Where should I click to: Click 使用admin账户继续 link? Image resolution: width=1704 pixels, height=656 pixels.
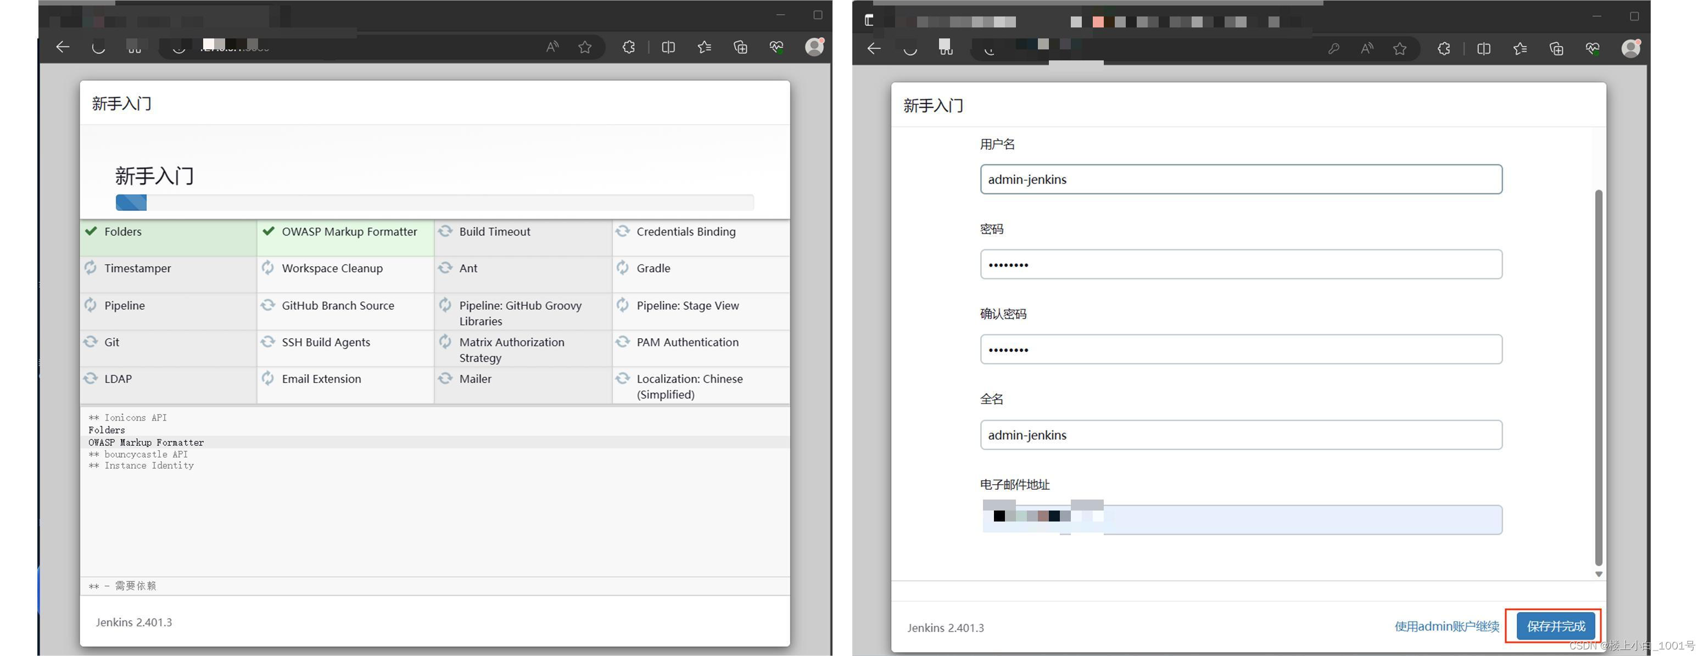1446,626
